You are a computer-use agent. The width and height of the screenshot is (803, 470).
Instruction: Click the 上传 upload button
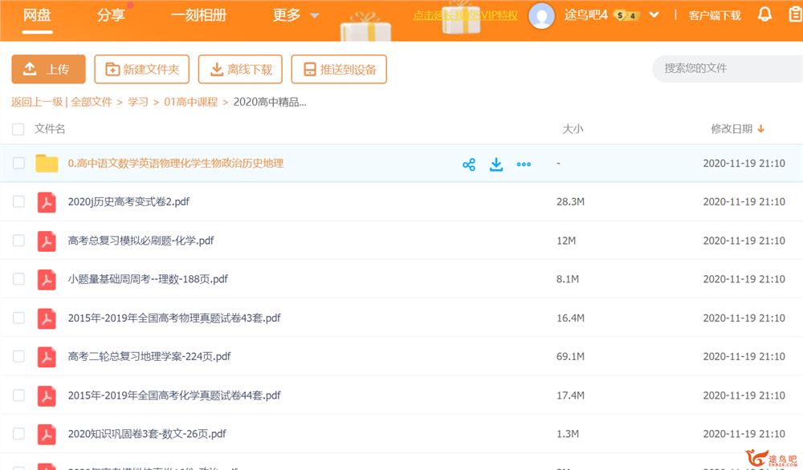tap(48, 70)
